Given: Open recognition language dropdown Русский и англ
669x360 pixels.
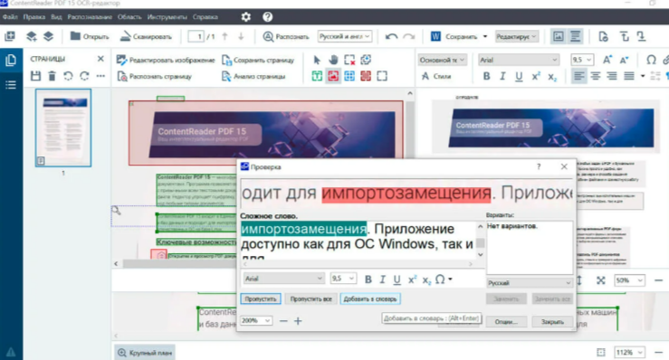Looking at the screenshot, I should pyautogui.click(x=344, y=37).
